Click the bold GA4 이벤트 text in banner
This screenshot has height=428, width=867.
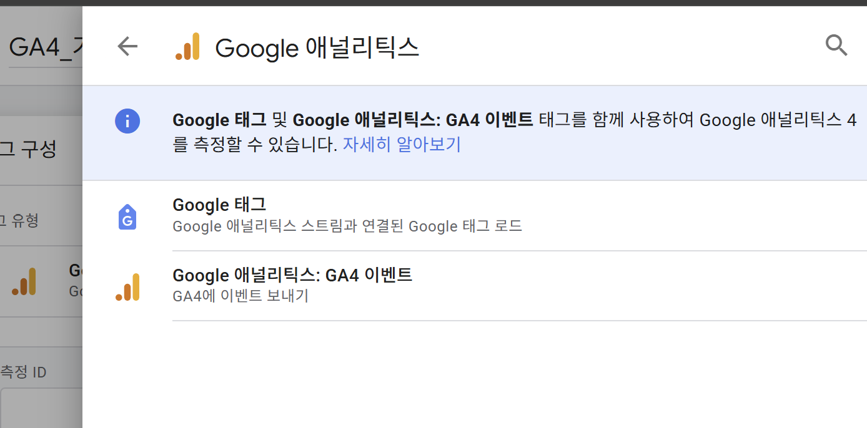[489, 120]
